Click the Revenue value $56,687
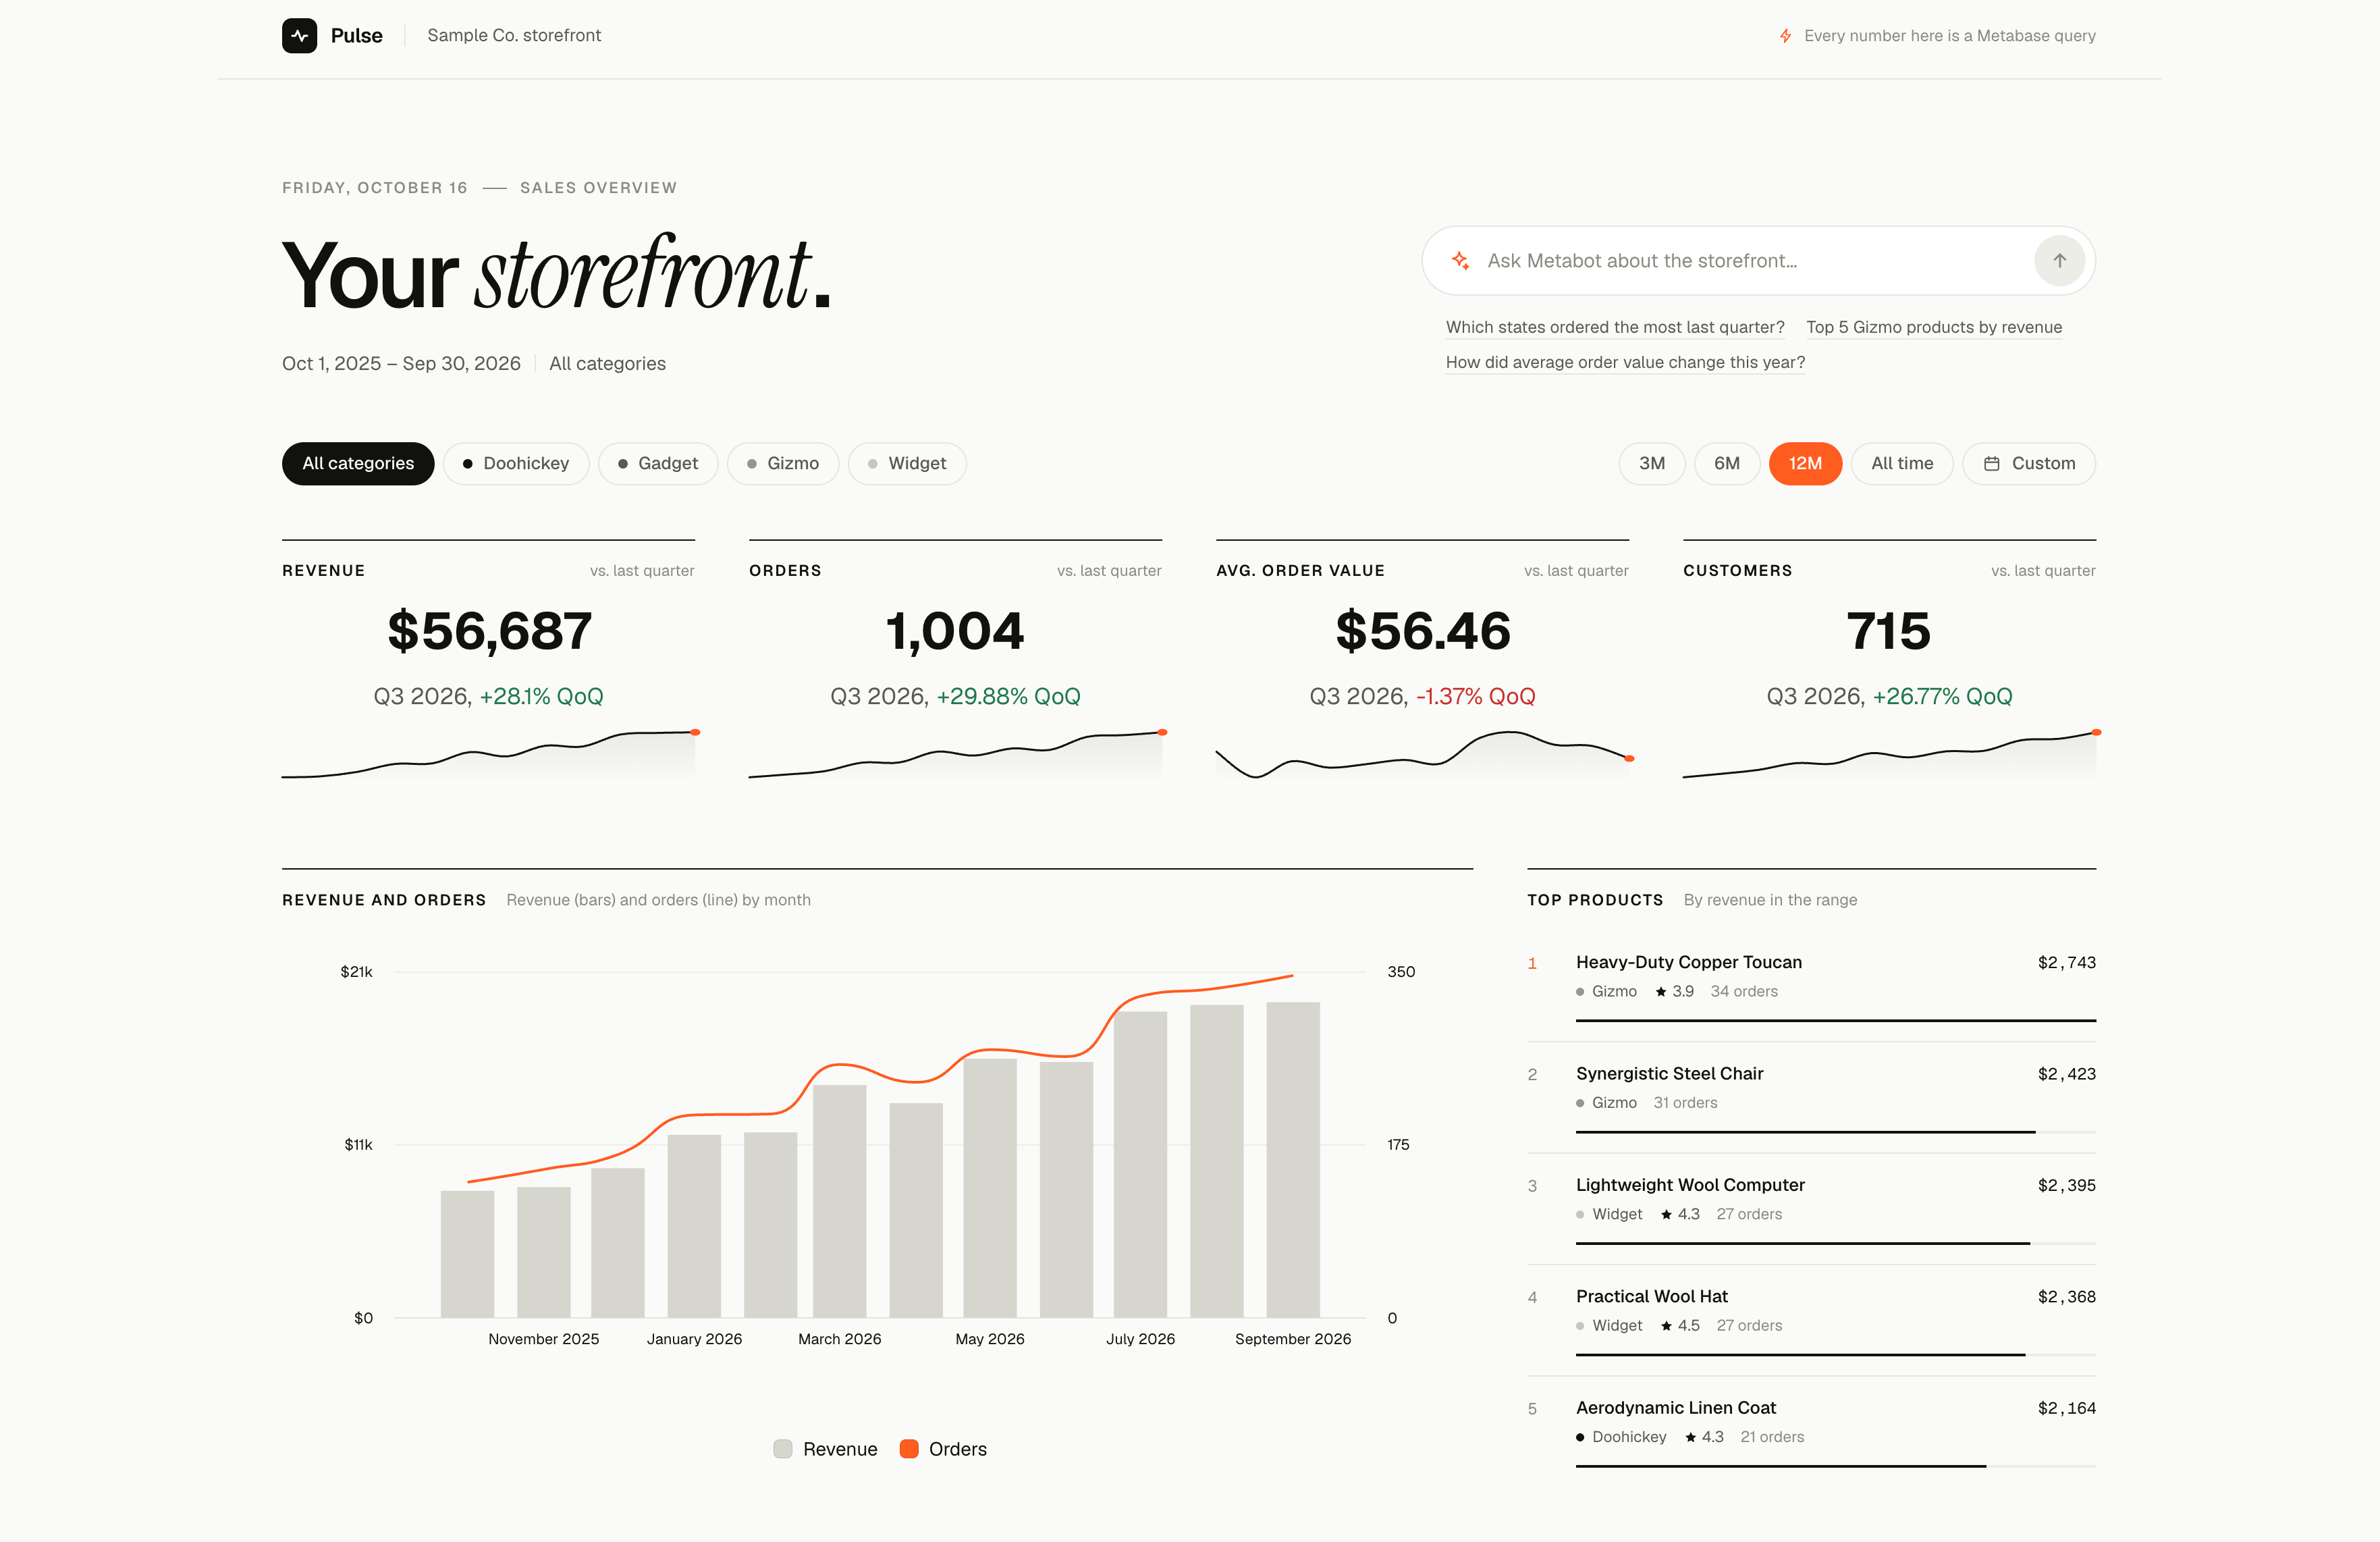 tap(489, 631)
